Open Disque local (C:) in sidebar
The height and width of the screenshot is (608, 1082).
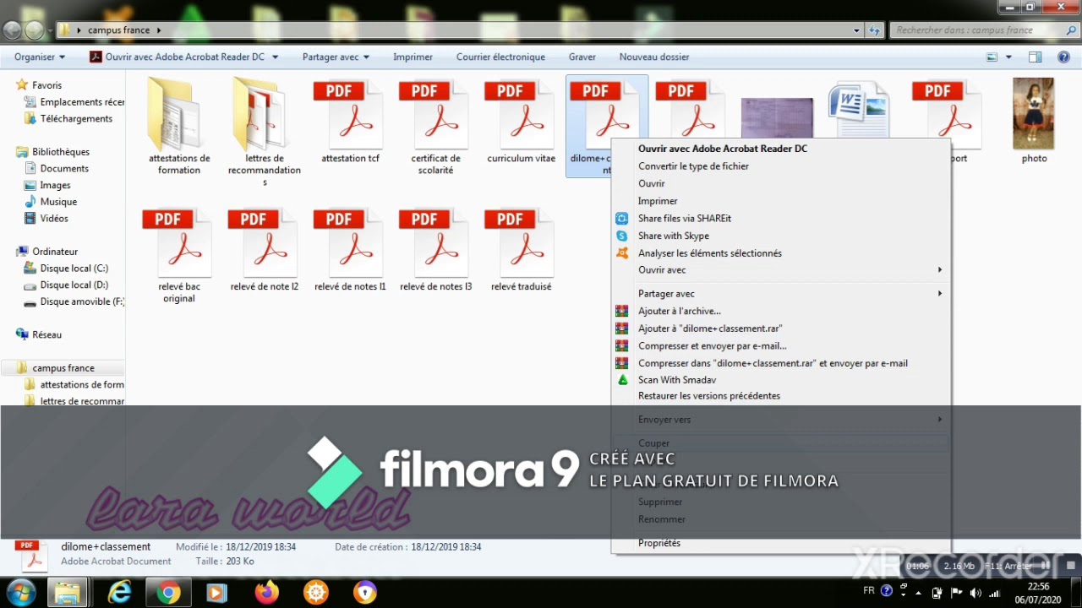tap(74, 269)
